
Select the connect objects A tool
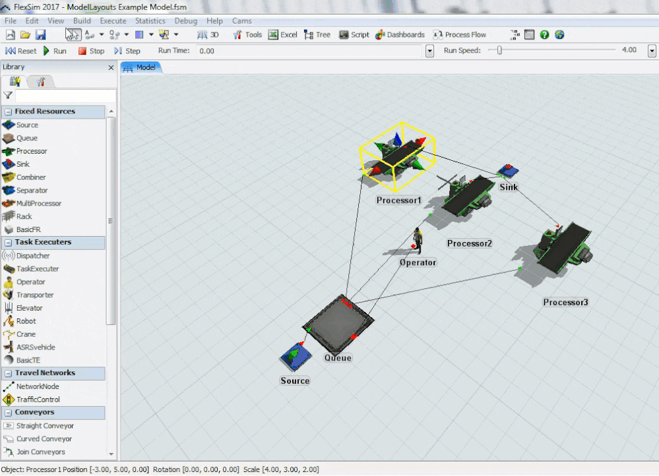pyautogui.click(x=89, y=35)
